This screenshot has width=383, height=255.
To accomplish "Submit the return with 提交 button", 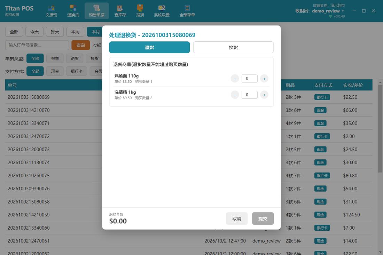I will click(x=263, y=218).
